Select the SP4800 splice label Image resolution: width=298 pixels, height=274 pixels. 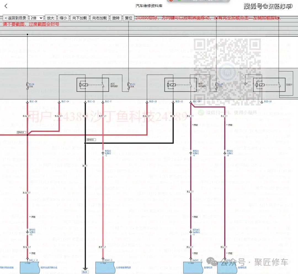91,140
